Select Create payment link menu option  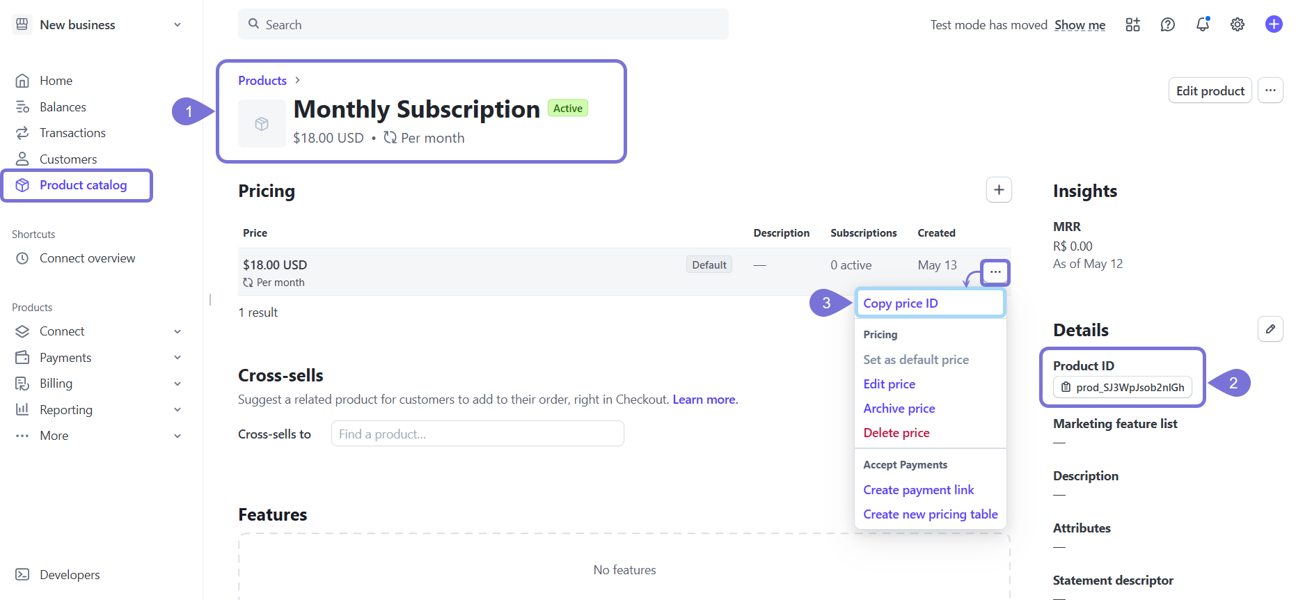point(919,490)
